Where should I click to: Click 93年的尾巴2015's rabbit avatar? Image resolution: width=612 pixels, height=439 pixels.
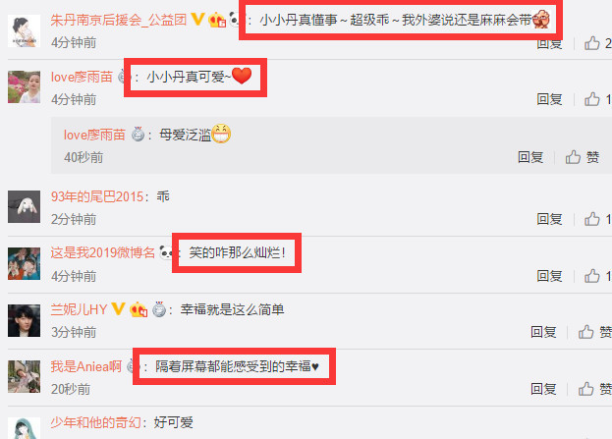pos(25,207)
